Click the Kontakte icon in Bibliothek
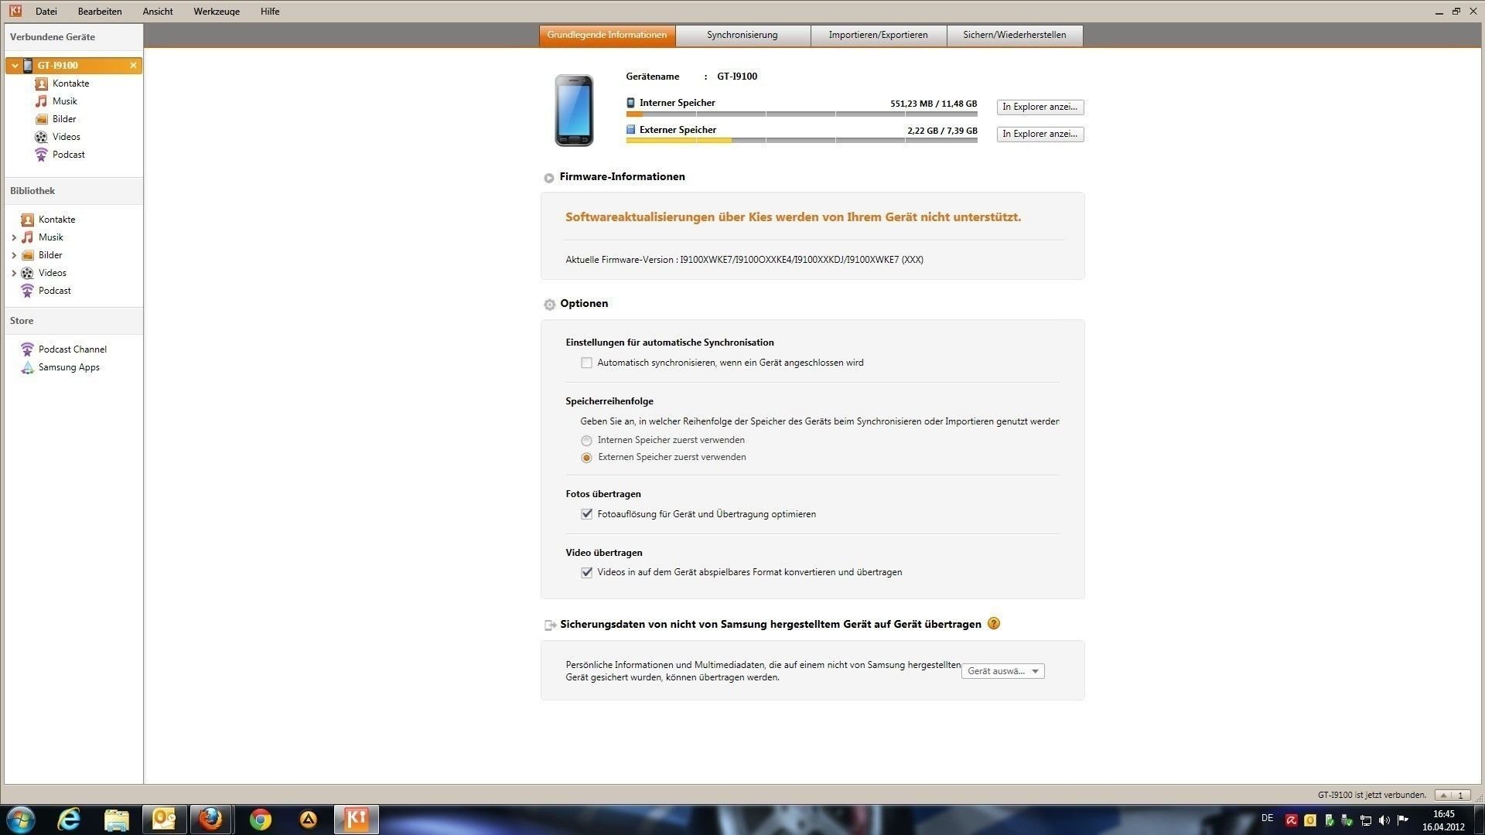This screenshot has height=835, width=1485. (x=27, y=220)
